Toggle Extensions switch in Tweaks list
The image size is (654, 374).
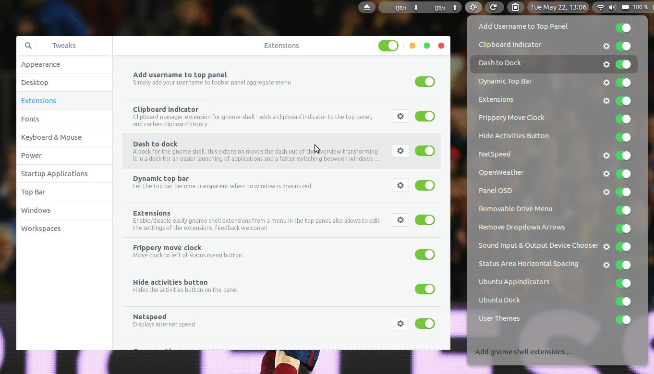(x=425, y=220)
